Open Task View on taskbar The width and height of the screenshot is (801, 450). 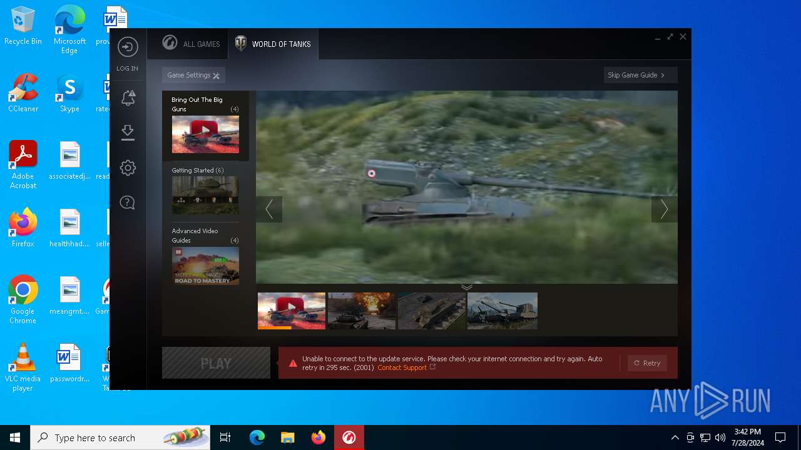pyautogui.click(x=225, y=437)
